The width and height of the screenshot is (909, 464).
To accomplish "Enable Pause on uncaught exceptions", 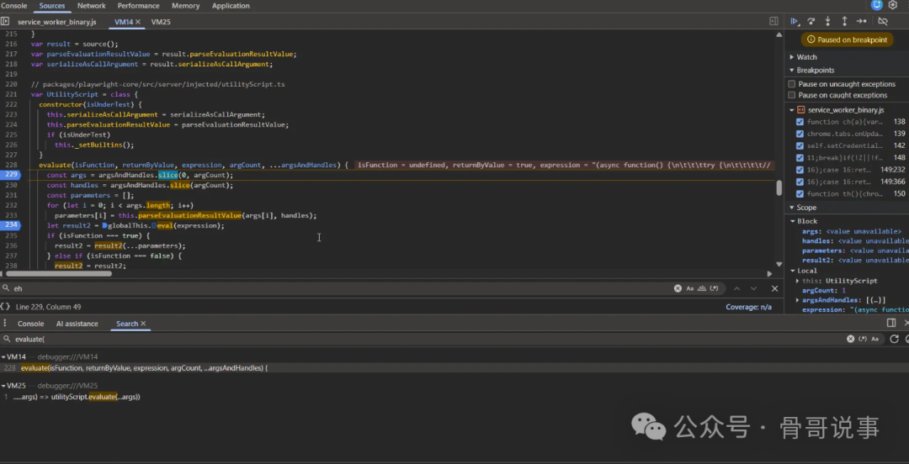I will pos(792,84).
